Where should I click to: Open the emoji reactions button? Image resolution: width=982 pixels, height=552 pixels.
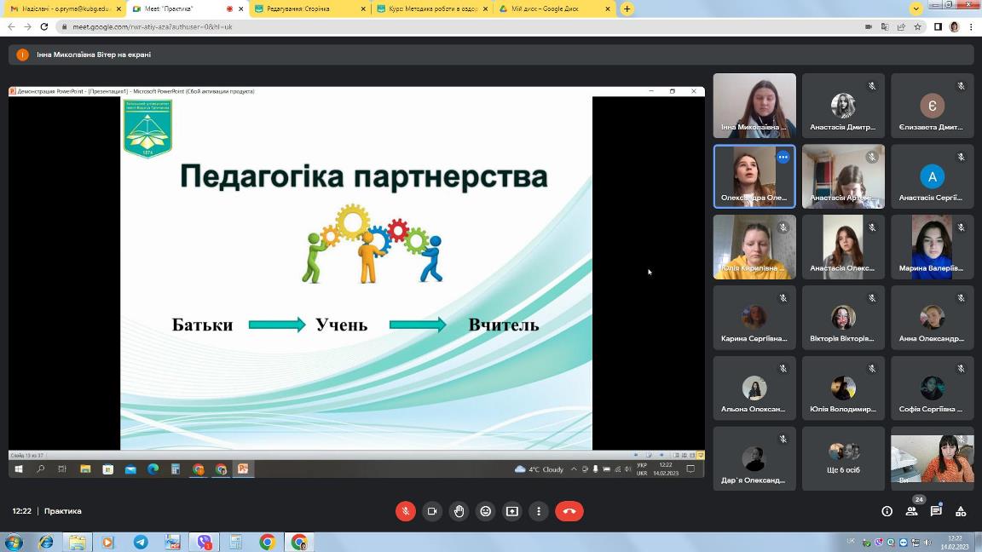pos(486,511)
